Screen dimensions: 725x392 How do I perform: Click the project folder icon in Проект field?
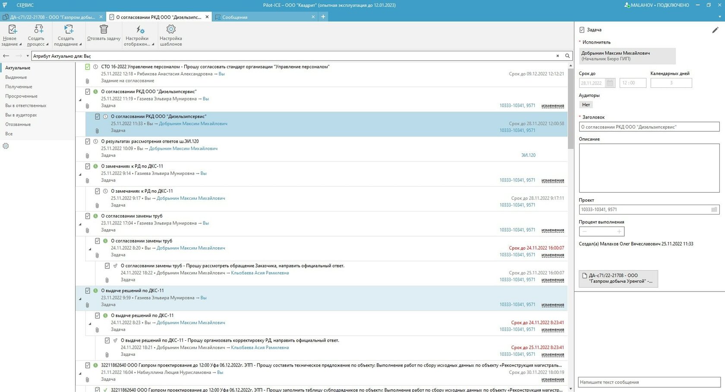click(x=714, y=209)
